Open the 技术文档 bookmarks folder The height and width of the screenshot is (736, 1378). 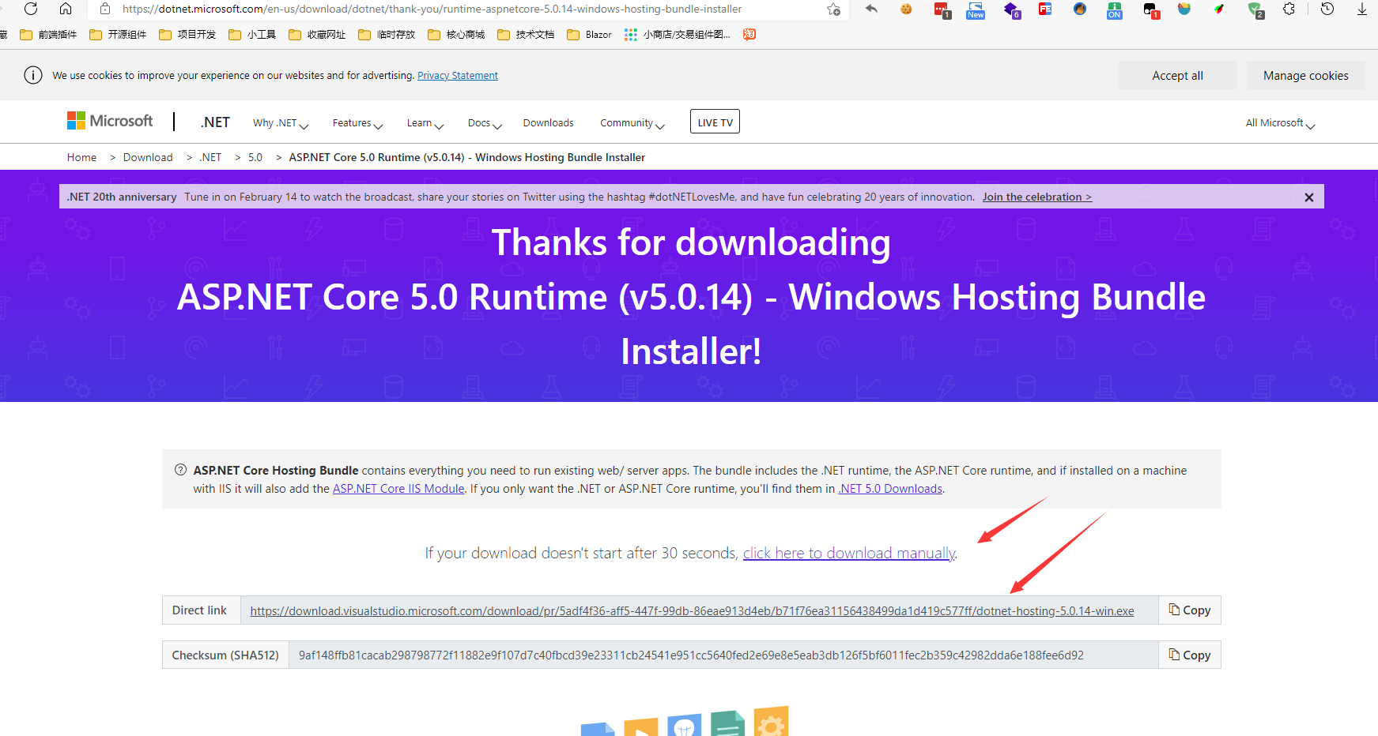tap(526, 34)
